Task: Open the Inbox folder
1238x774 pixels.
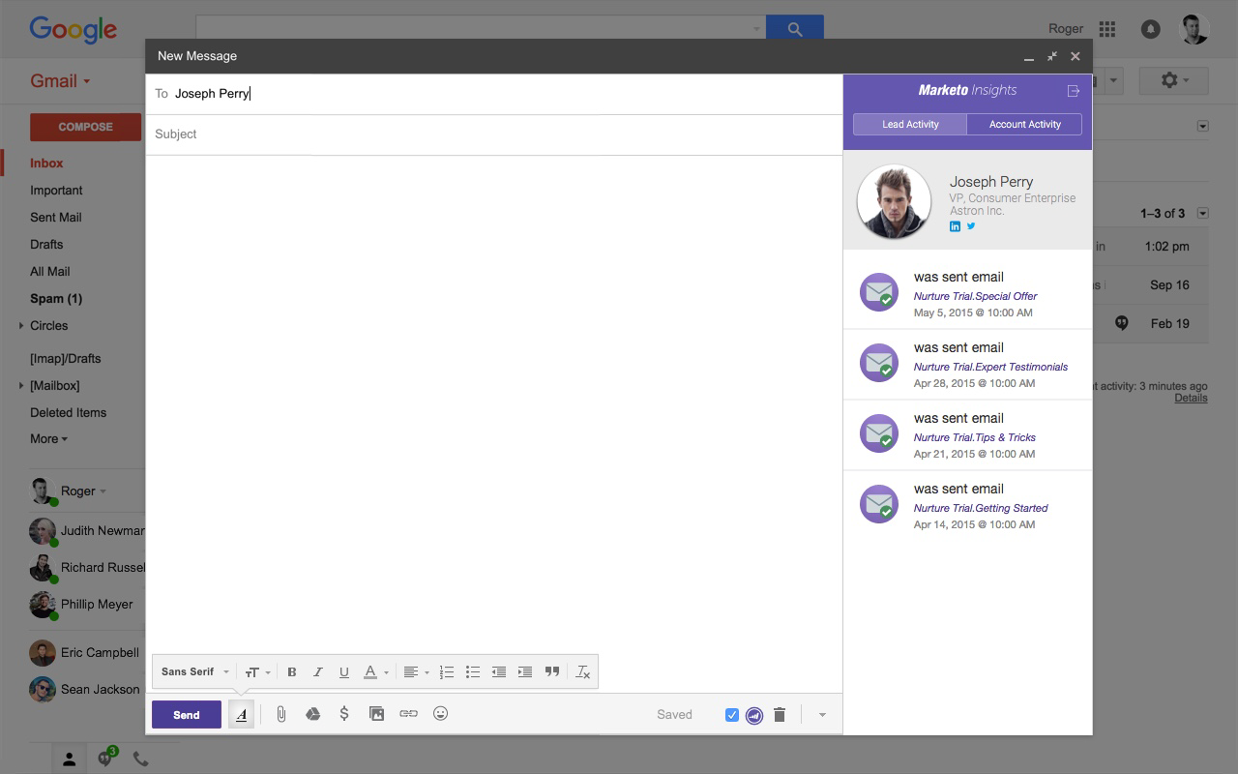Action: point(46,163)
